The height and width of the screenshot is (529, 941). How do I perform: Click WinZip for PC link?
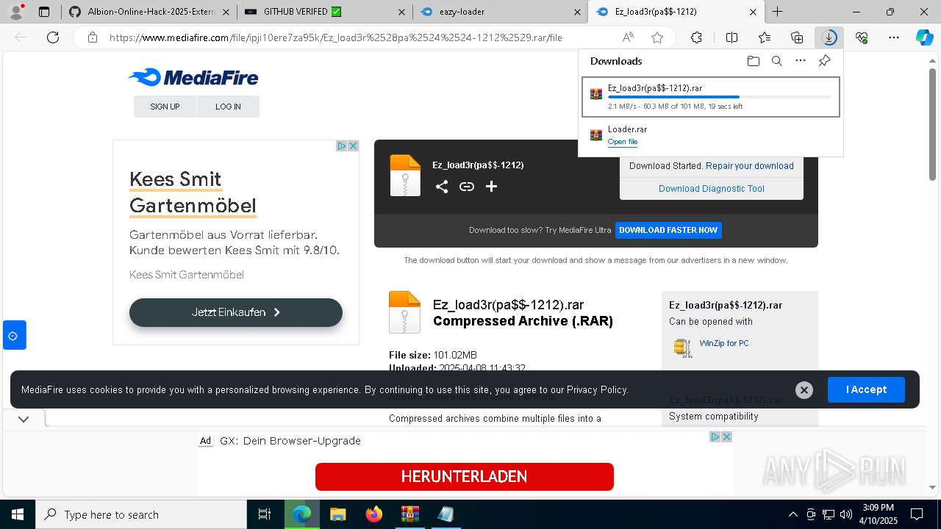click(x=724, y=343)
